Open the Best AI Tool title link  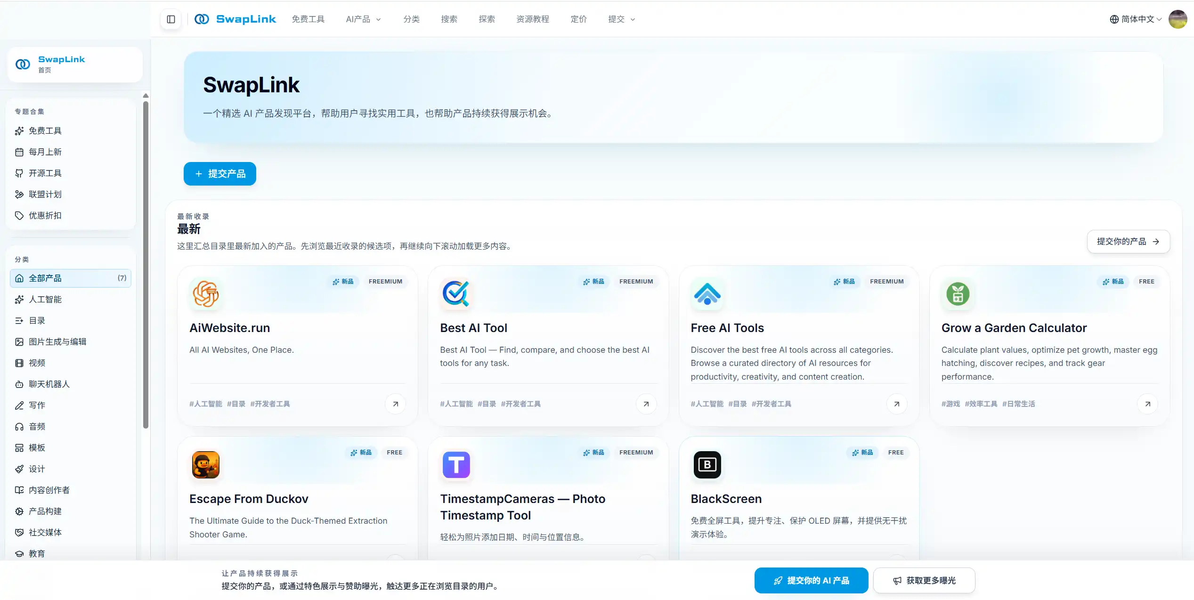point(473,328)
